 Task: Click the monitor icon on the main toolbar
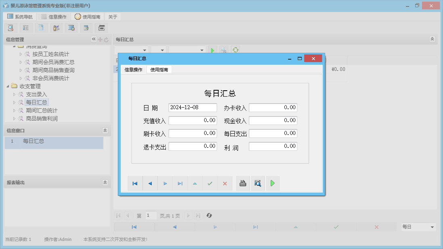click(71, 27)
